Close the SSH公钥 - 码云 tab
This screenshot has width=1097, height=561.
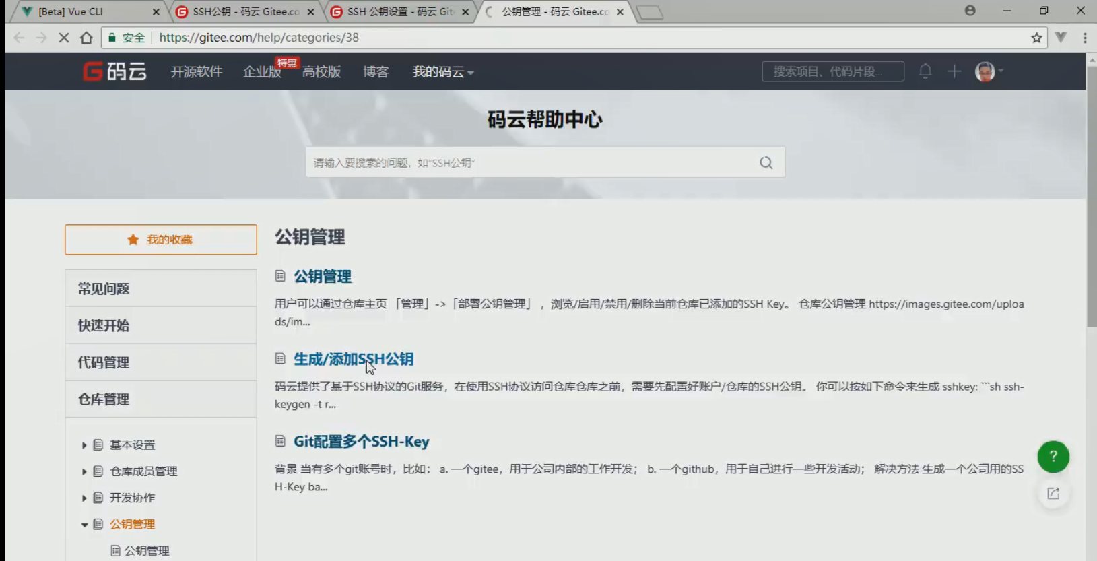[x=310, y=12]
